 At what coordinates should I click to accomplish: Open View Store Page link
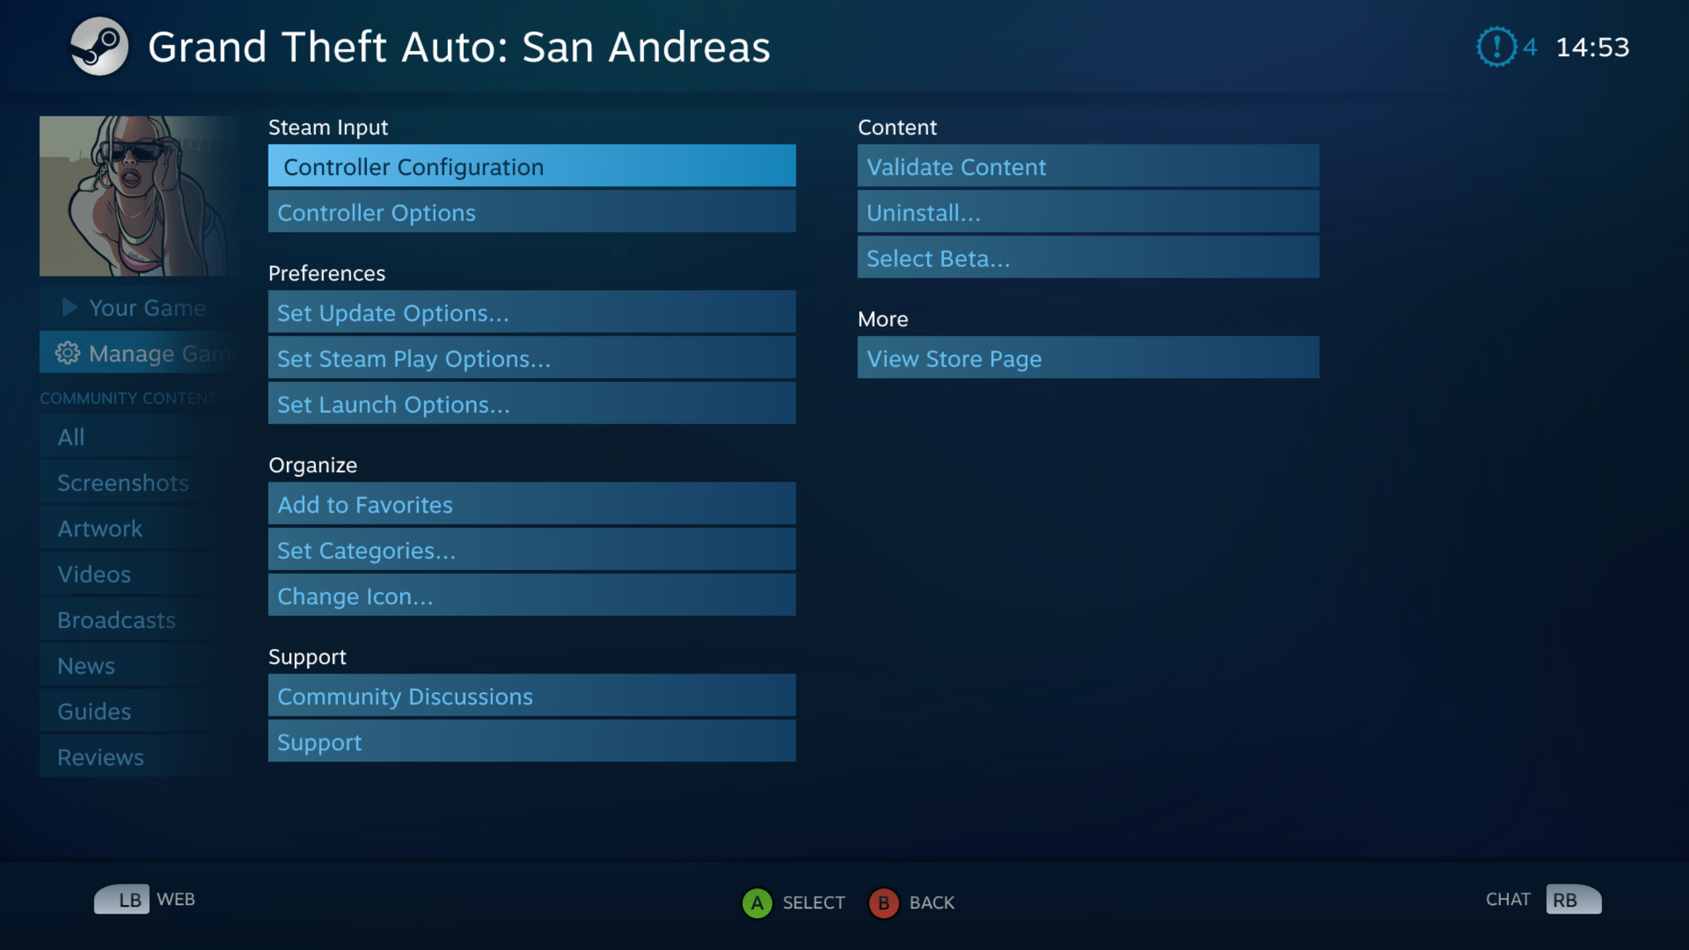click(1087, 359)
